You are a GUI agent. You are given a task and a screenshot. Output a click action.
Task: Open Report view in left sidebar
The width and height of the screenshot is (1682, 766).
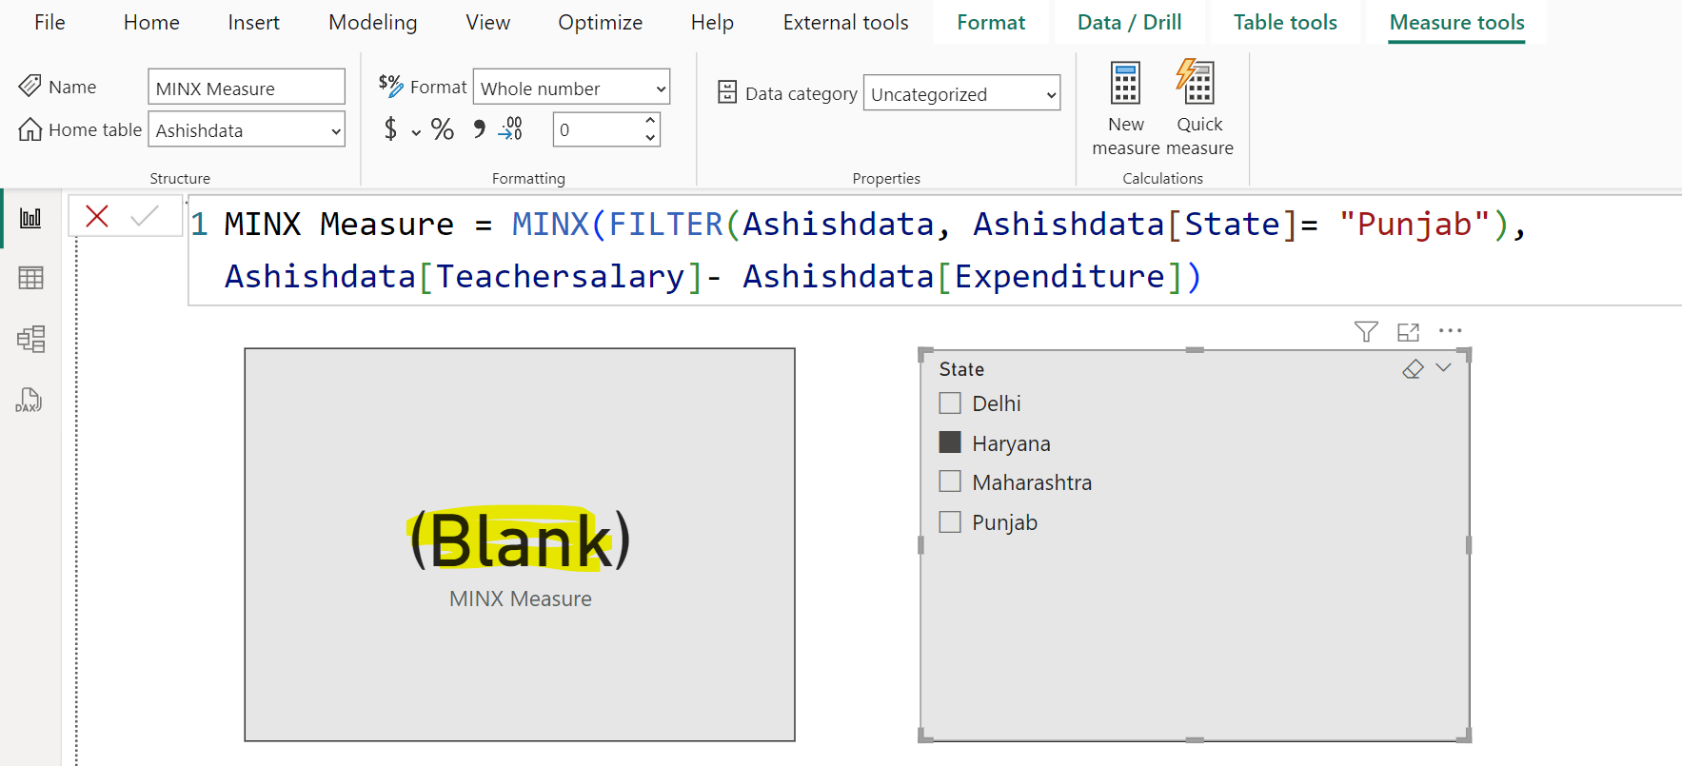click(x=30, y=218)
